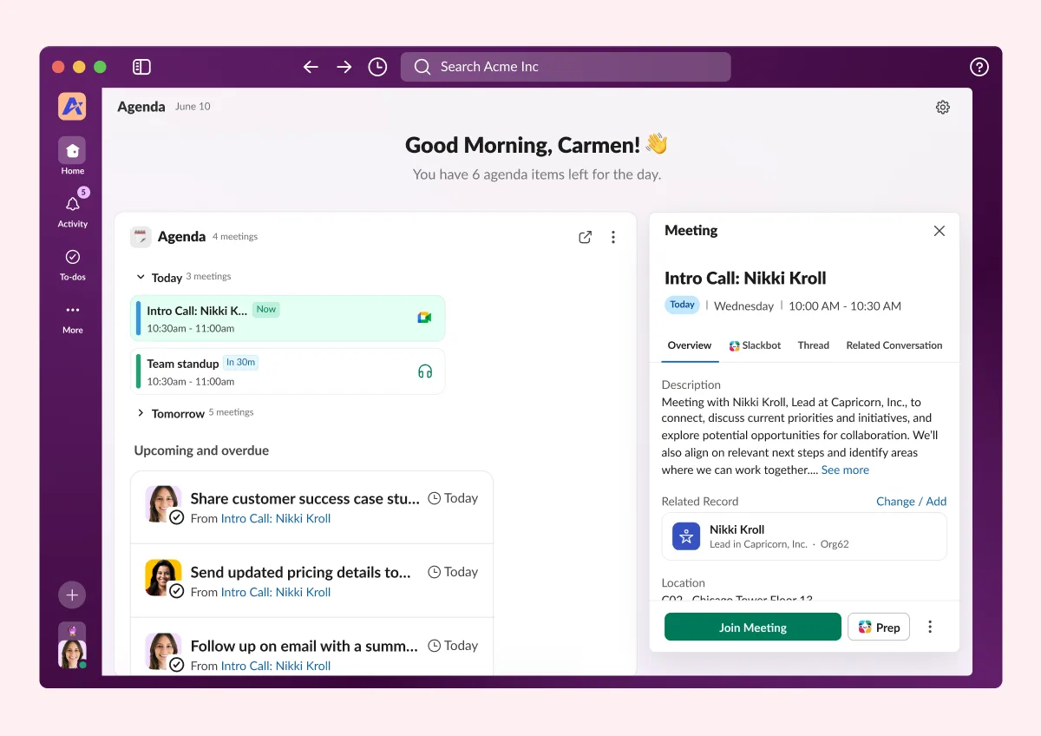The height and width of the screenshot is (736, 1041).
Task: Open To-dos in sidebar
Action: tap(73, 264)
